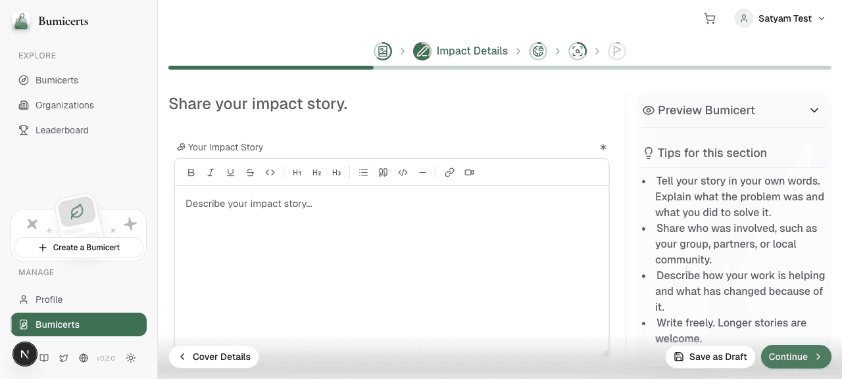Select the Impact Details step
Viewport: 842px width, 379px height.
coord(460,51)
